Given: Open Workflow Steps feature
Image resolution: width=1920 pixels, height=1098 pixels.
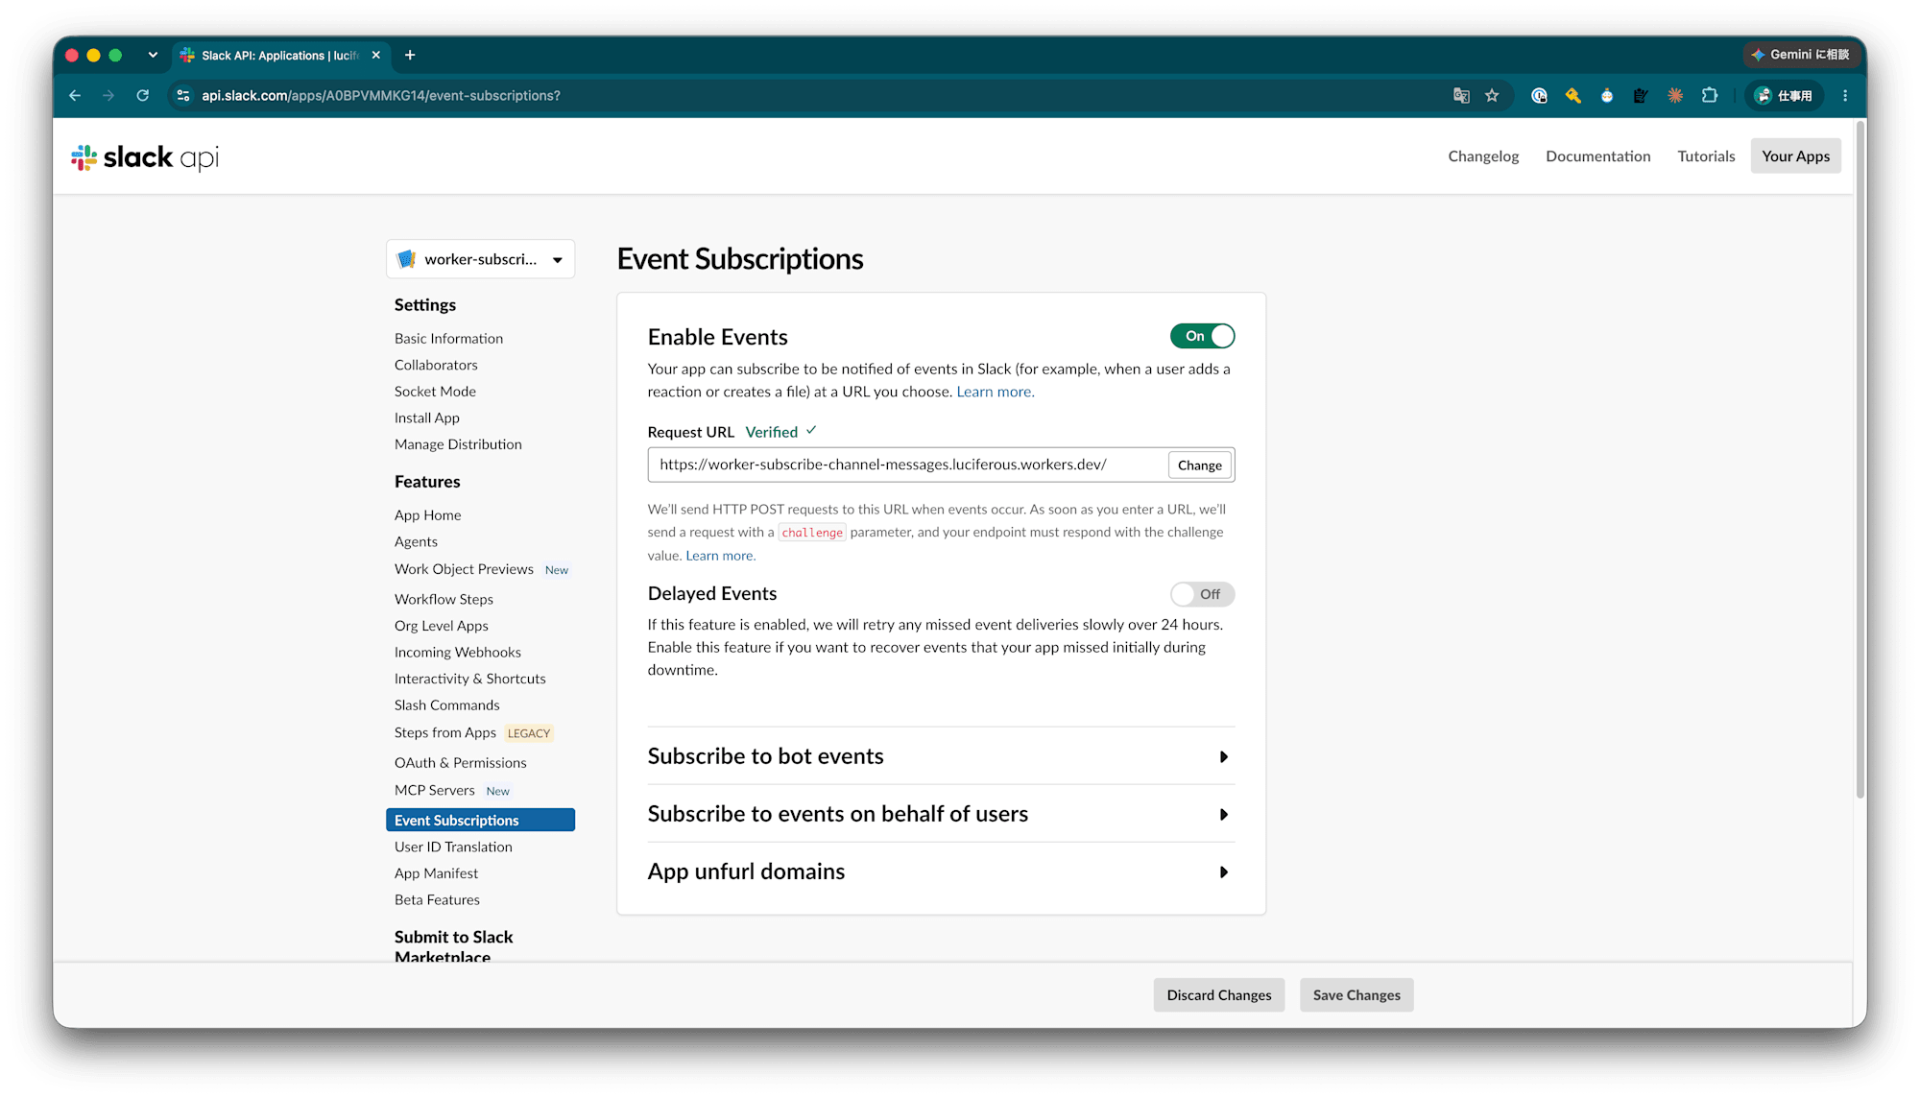Looking at the screenshot, I should click(x=444, y=599).
